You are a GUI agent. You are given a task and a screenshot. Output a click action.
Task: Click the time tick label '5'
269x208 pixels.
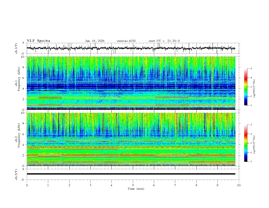tap(133, 185)
